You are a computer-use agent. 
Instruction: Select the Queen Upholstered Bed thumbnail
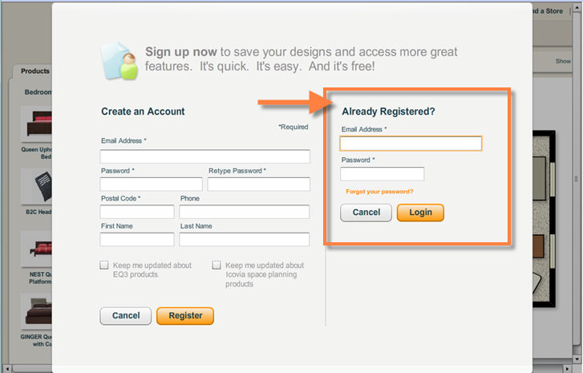[36, 127]
